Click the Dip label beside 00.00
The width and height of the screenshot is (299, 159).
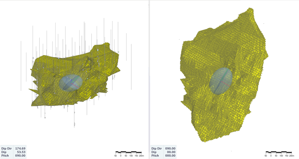pyautogui.click(x=154, y=152)
